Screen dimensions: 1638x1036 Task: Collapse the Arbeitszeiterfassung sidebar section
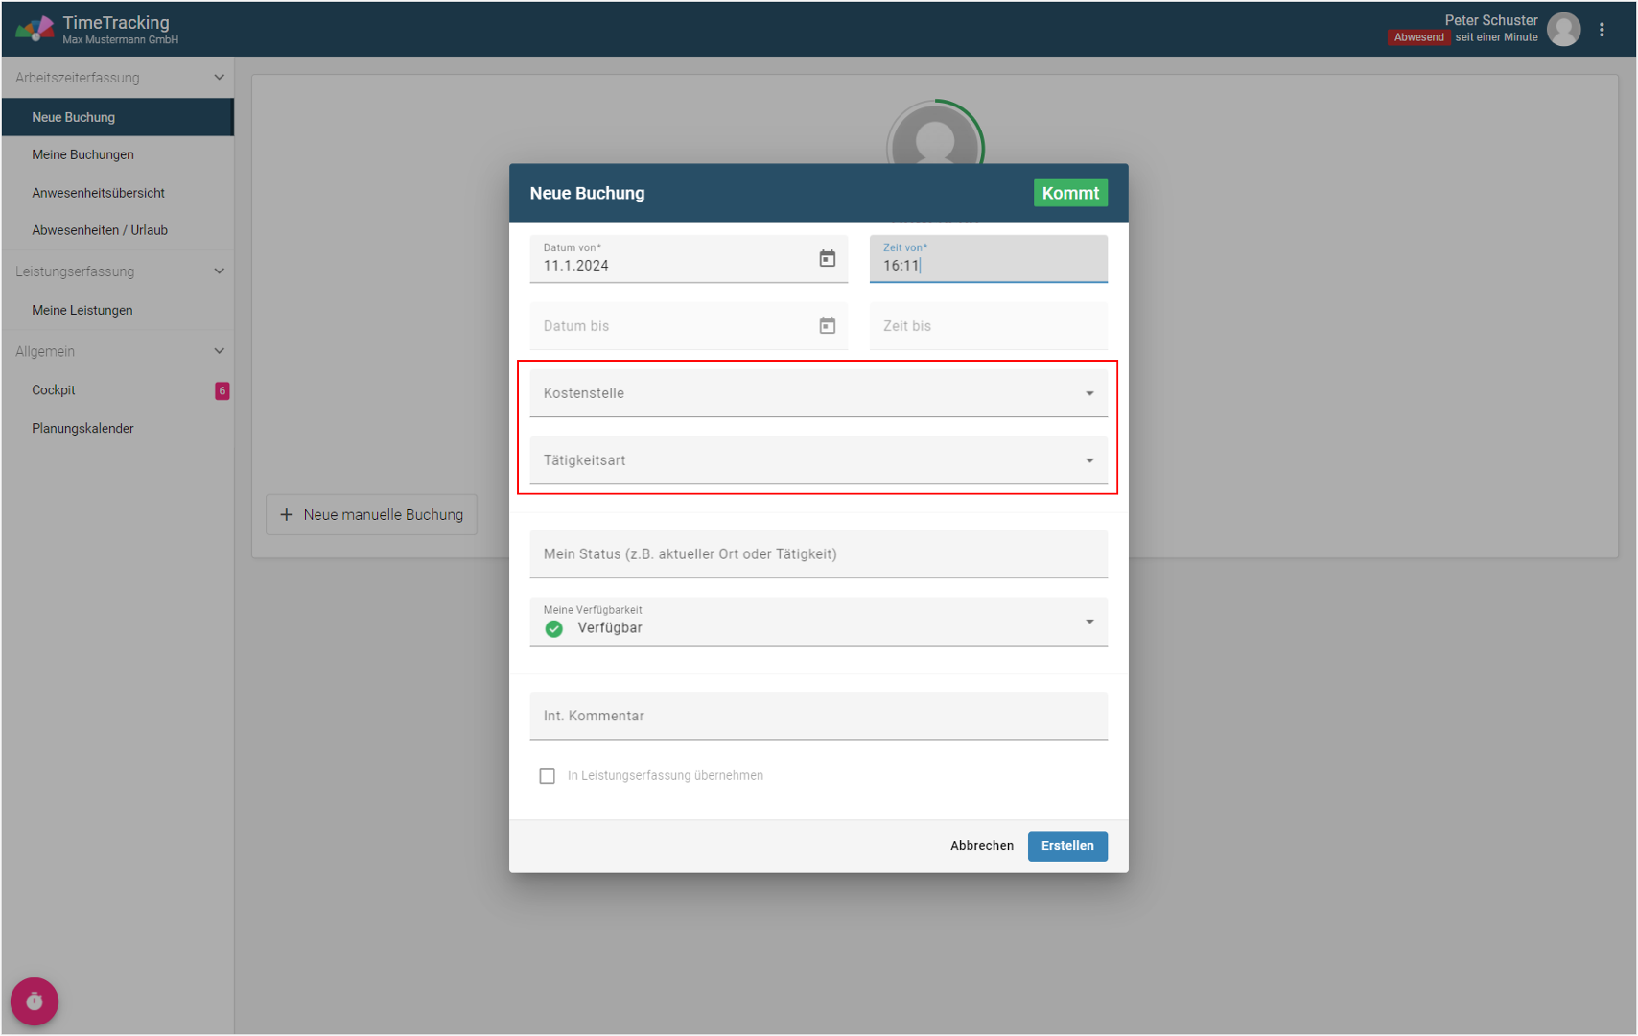click(219, 78)
